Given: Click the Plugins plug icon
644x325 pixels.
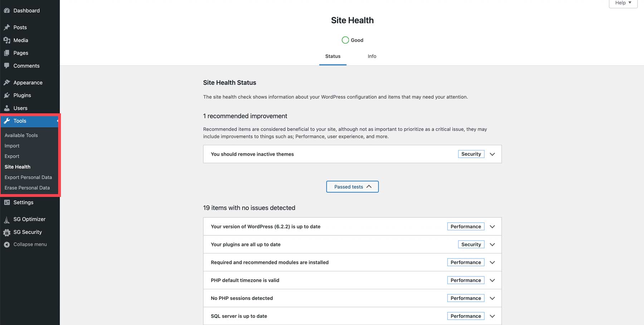Looking at the screenshot, I should pos(7,95).
